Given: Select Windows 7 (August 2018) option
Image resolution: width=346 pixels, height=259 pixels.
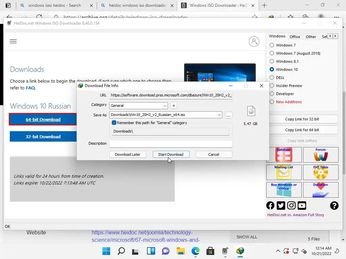Looking at the screenshot, I should (x=272, y=53).
